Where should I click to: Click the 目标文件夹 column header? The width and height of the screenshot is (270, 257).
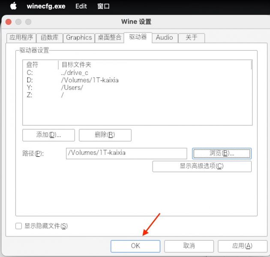pos(155,65)
